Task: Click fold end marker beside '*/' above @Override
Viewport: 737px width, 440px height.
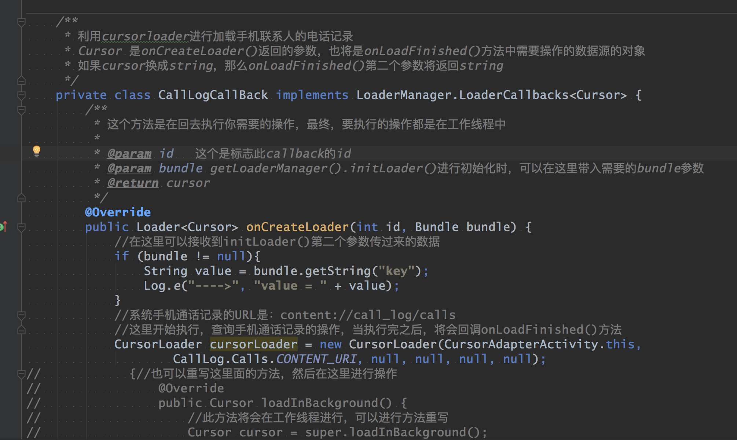Action: point(21,198)
